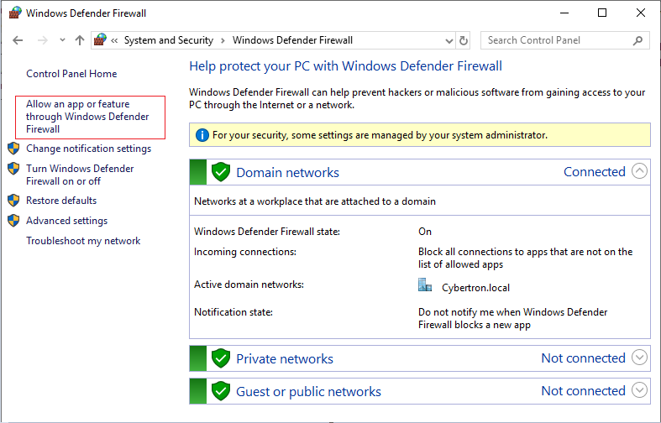This screenshot has width=661, height=423.
Task: Open Advanced settings link
Action: [x=66, y=221]
